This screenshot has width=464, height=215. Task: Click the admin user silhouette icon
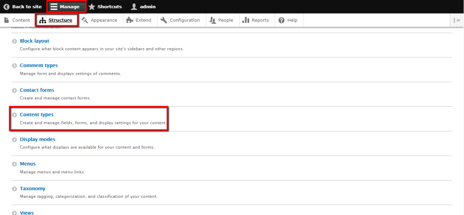click(134, 6)
